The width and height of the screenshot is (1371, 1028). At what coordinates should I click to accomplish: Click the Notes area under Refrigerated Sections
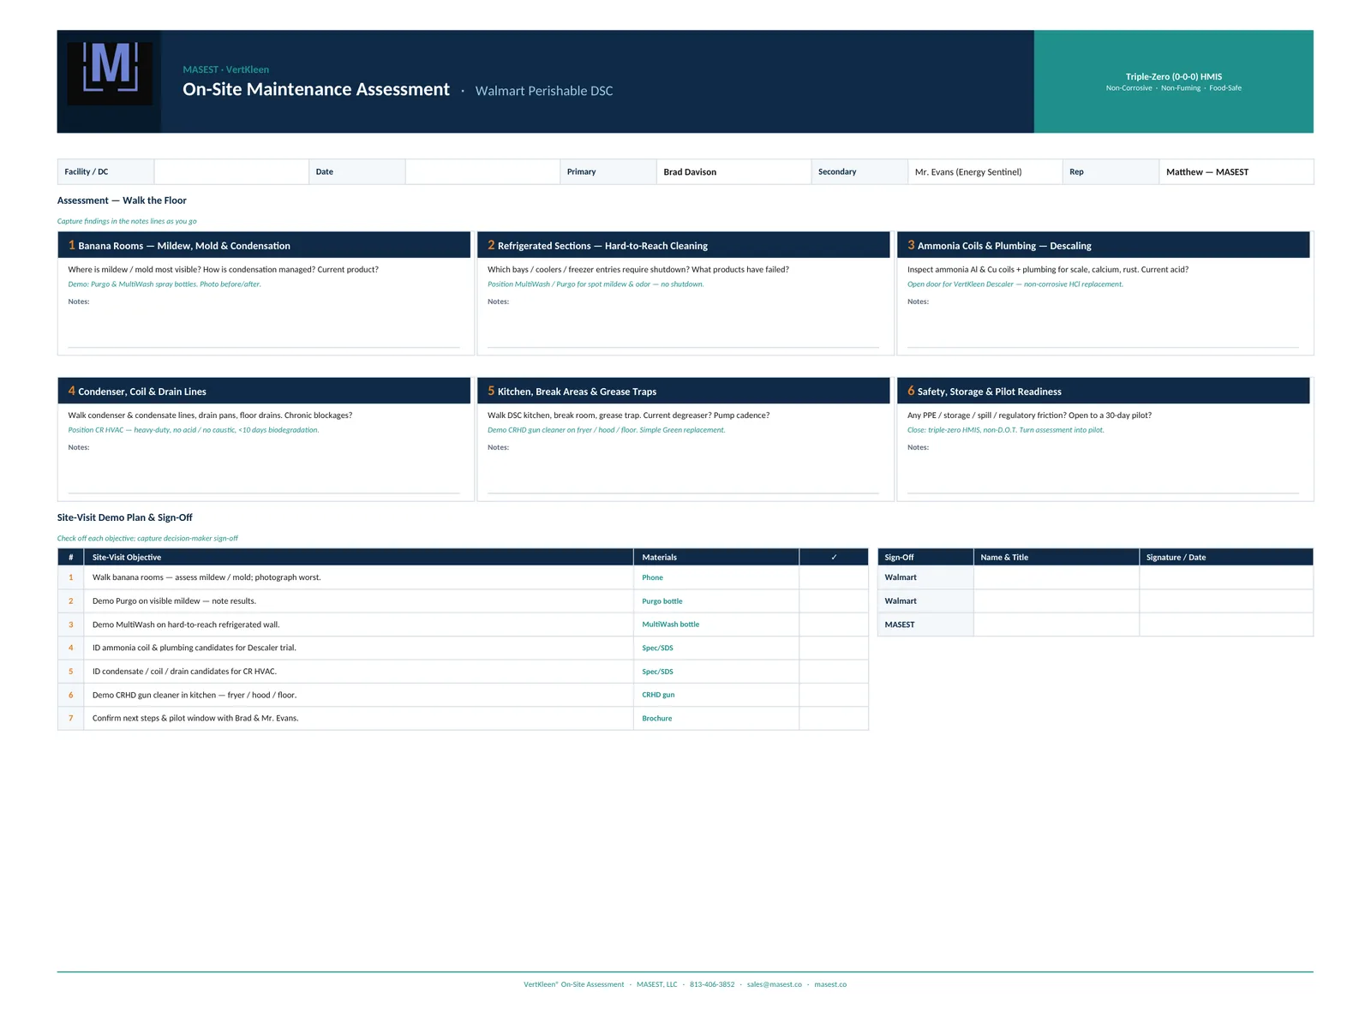683,324
